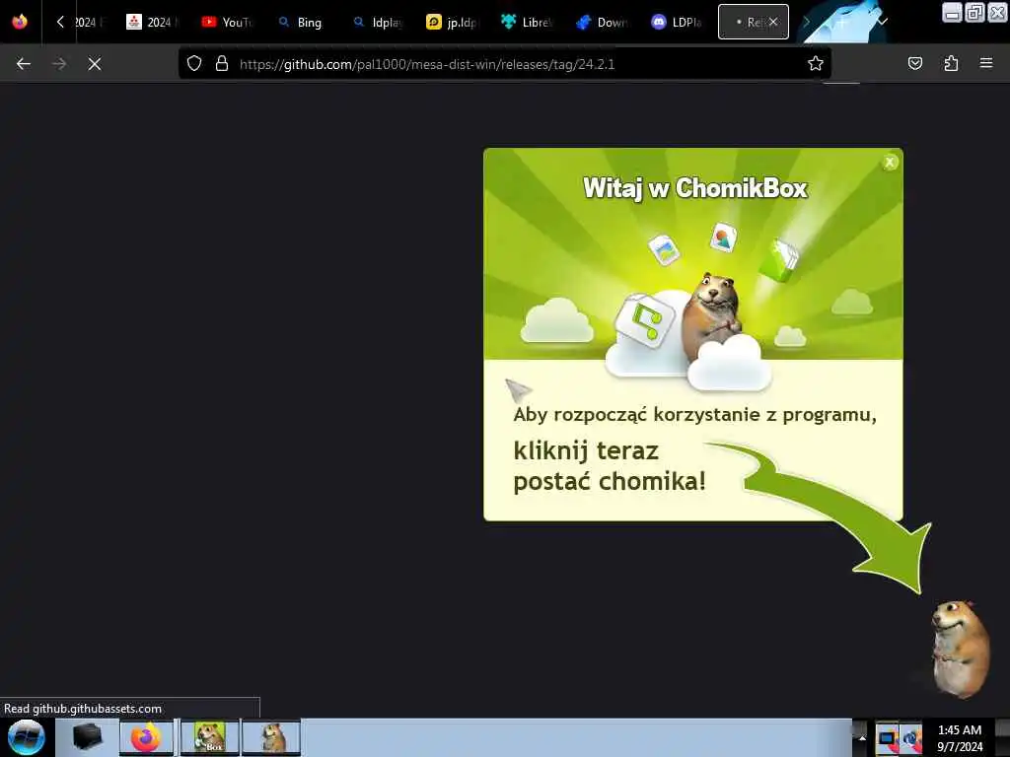The width and height of the screenshot is (1010, 757).
Task: Switch to the Downloads tab
Action: 601,22
